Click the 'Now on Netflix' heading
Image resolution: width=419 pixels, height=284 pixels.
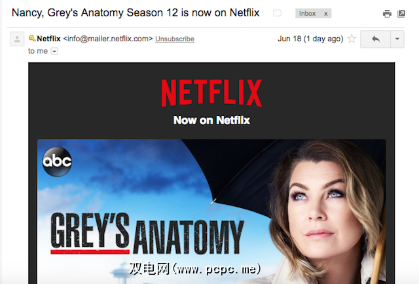pos(211,120)
